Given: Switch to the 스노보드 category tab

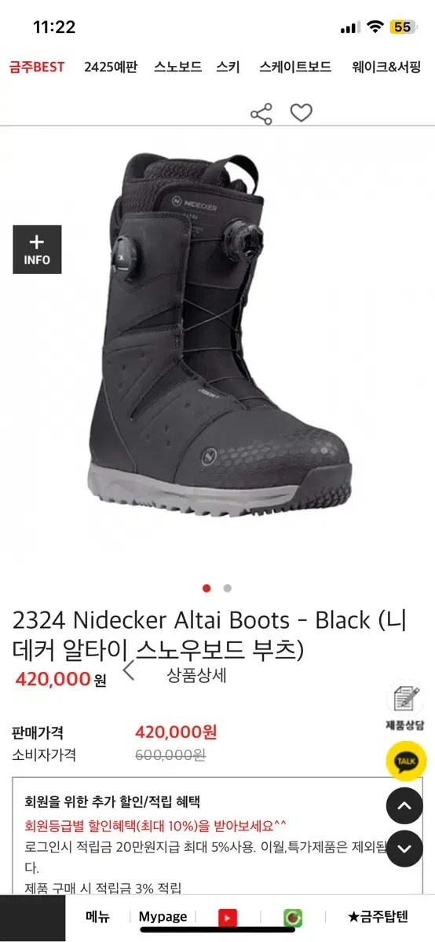Looking at the screenshot, I should pyautogui.click(x=178, y=68).
